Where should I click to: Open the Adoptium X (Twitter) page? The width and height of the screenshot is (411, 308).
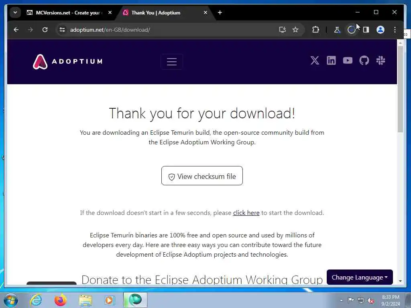pos(315,61)
